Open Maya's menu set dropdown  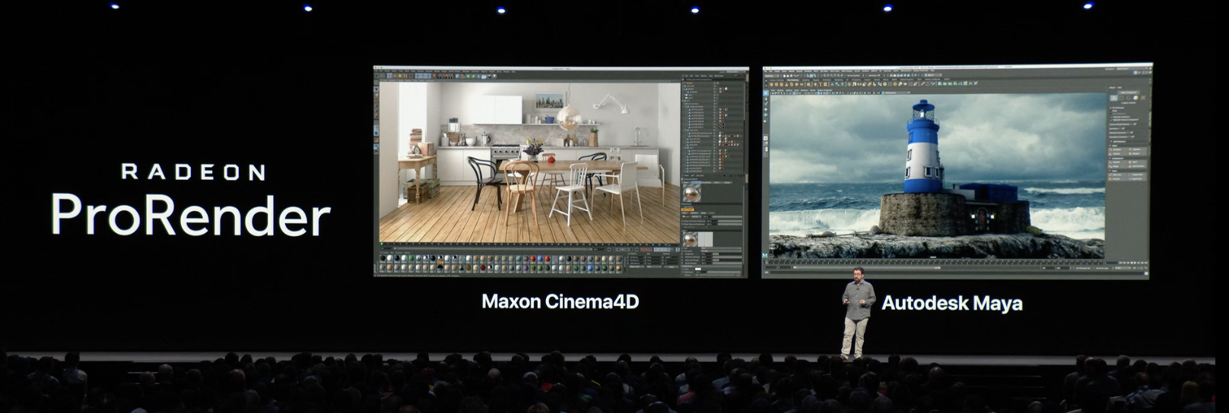771,76
